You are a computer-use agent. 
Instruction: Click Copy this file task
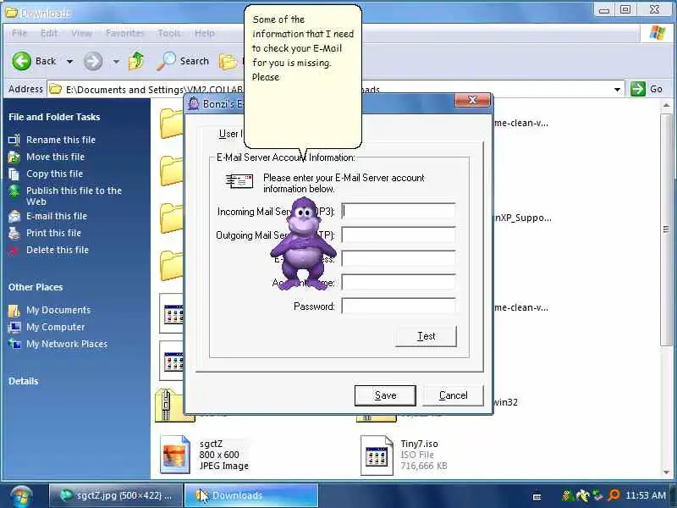pos(54,174)
